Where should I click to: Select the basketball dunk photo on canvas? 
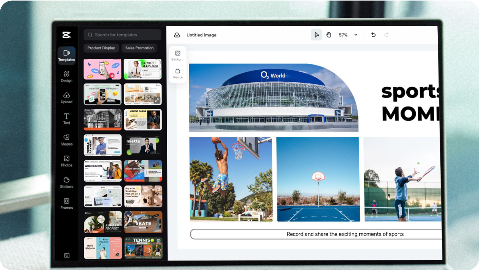click(231, 179)
